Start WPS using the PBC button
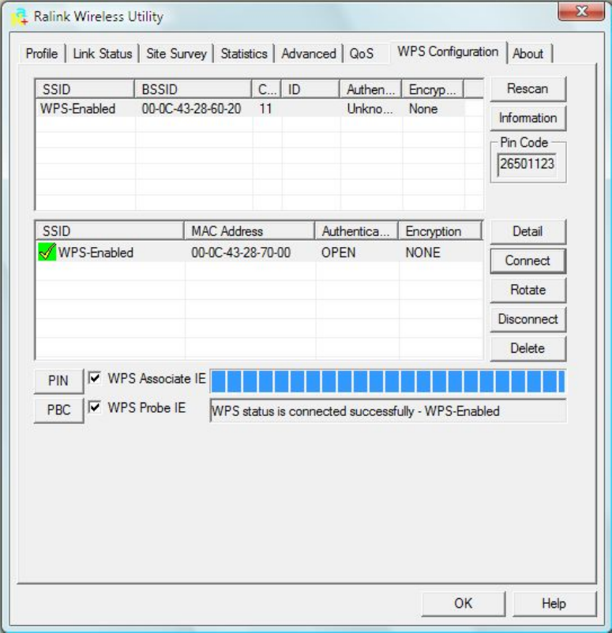 [58, 410]
